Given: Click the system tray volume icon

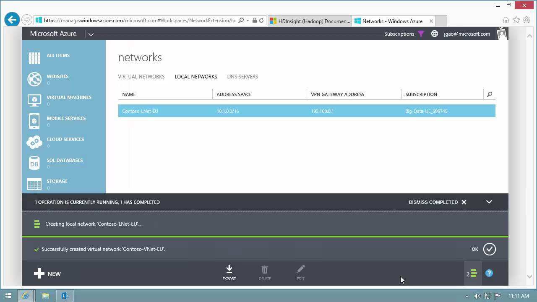Looking at the screenshot, I should (477, 296).
